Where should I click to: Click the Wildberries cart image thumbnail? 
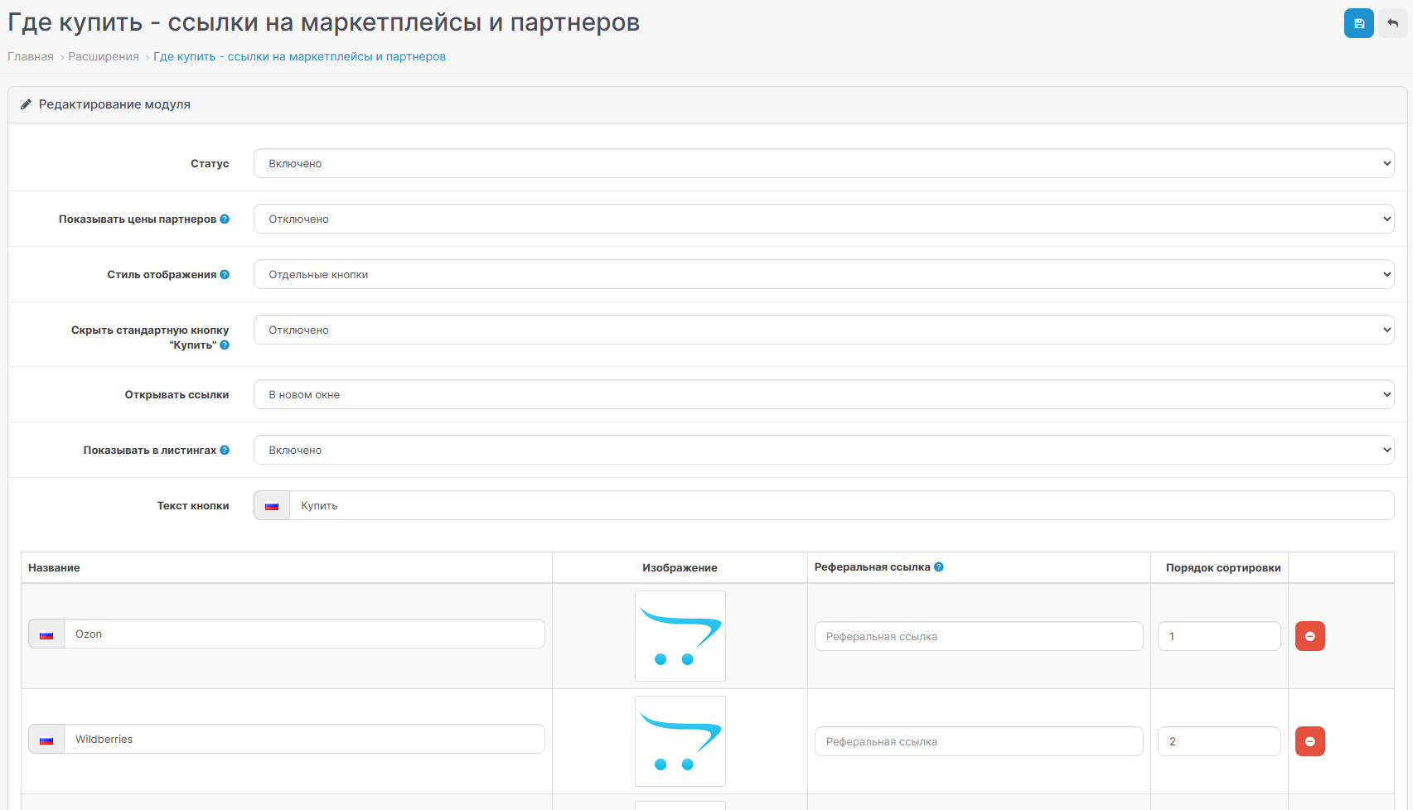click(x=680, y=741)
